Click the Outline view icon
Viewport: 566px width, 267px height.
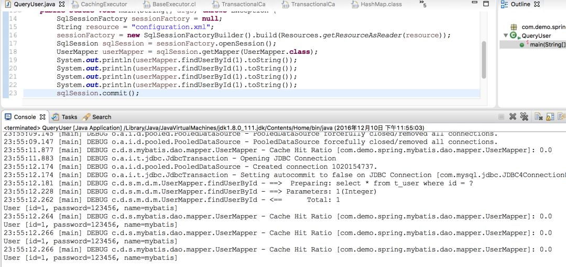[504, 4]
